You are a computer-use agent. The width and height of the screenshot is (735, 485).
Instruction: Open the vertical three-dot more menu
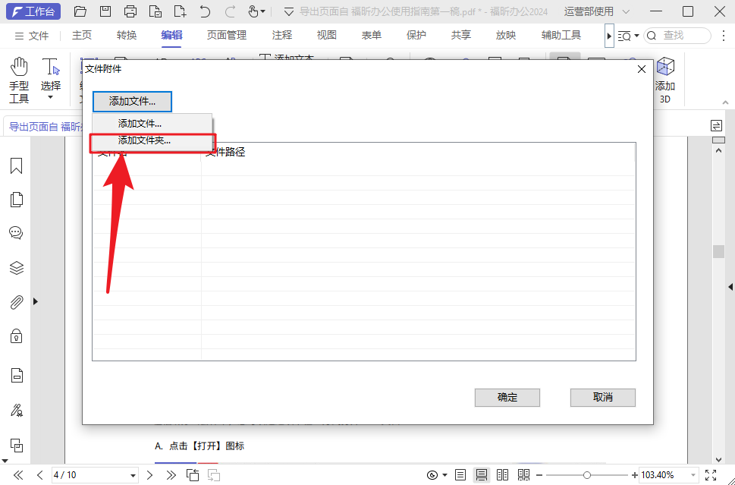point(724,36)
